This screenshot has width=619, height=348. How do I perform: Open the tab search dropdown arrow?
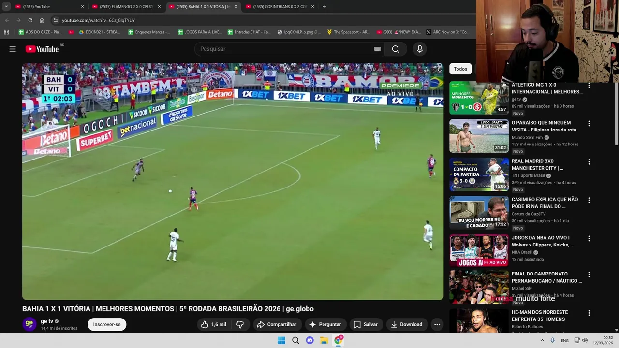tap(6, 6)
